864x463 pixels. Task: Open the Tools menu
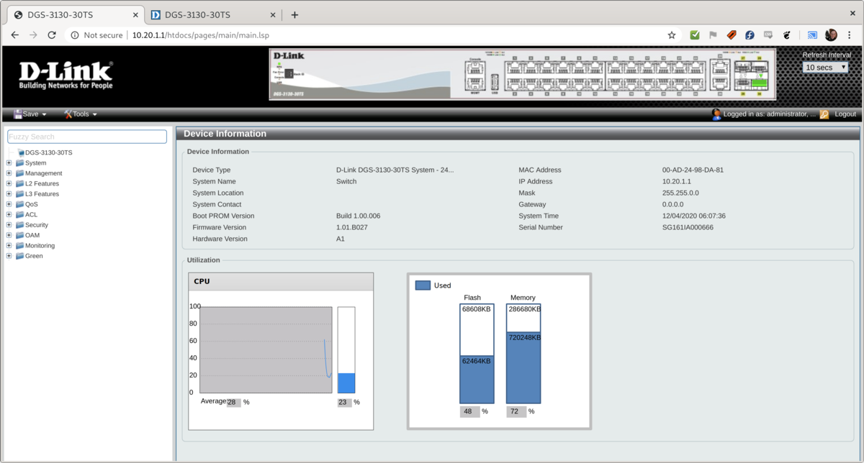coord(81,114)
